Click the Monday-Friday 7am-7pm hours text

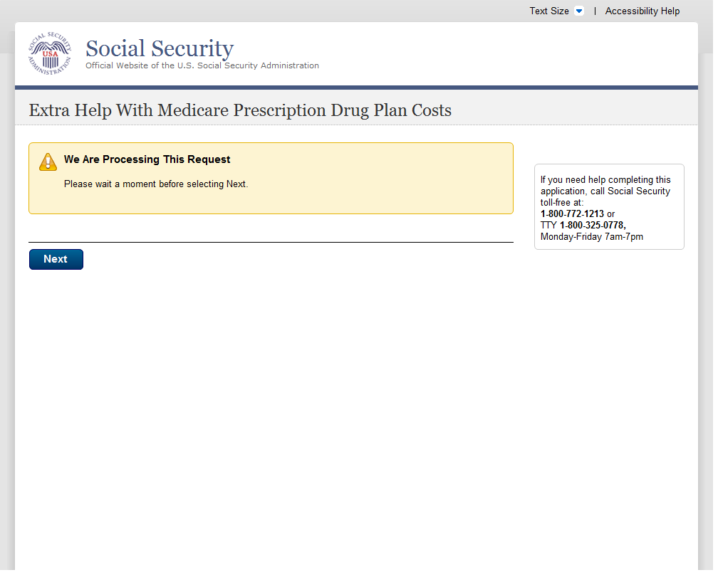591,236
